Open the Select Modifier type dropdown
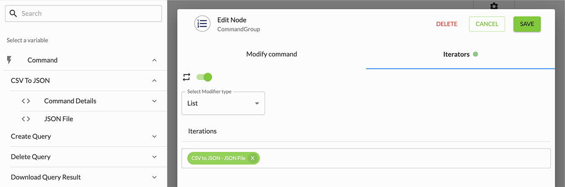The width and height of the screenshot is (565, 187). 223,103
